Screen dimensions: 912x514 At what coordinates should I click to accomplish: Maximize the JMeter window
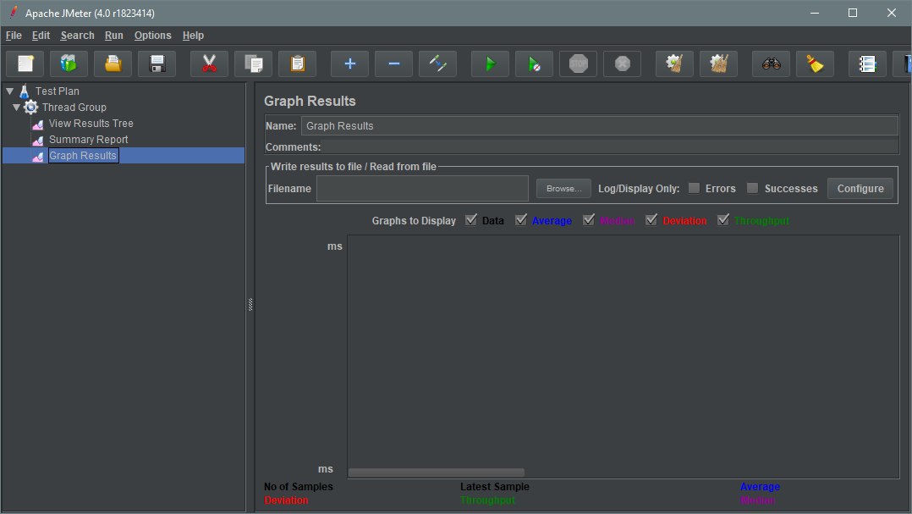(853, 13)
